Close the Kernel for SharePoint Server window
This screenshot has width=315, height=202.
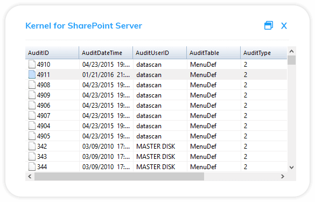tap(284, 26)
